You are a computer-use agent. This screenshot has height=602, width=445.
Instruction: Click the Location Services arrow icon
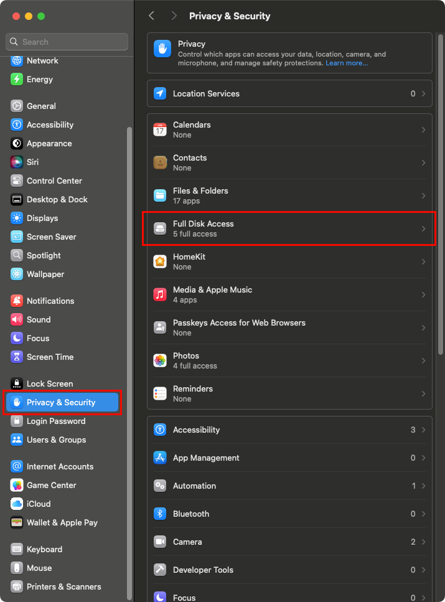click(x=161, y=93)
